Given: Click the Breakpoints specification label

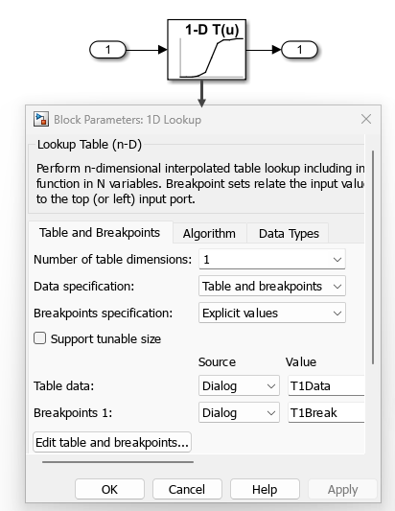Looking at the screenshot, I should [x=103, y=314].
